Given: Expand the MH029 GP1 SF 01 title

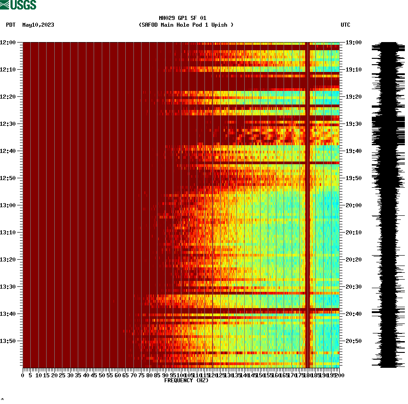Looking at the screenshot, I should coord(183,18).
